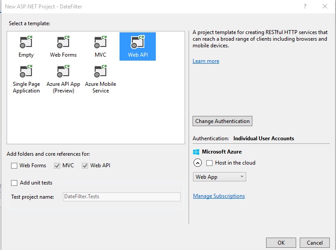Click the Select a template label

click(29, 23)
